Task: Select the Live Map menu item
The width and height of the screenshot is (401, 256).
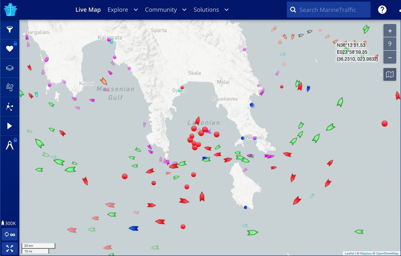Action: pyautogui.click(x=88, y=10)
